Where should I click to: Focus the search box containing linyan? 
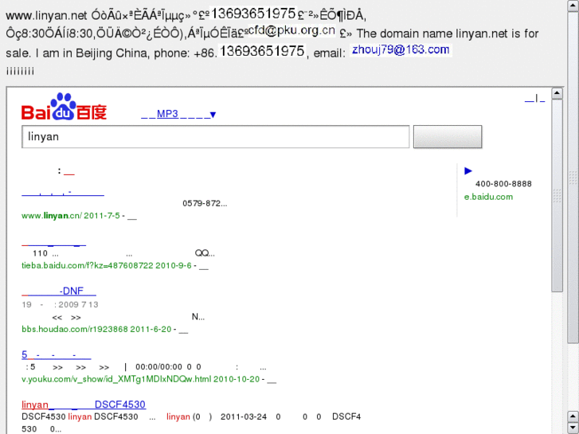pyautogui.click(x=215, y=137)
